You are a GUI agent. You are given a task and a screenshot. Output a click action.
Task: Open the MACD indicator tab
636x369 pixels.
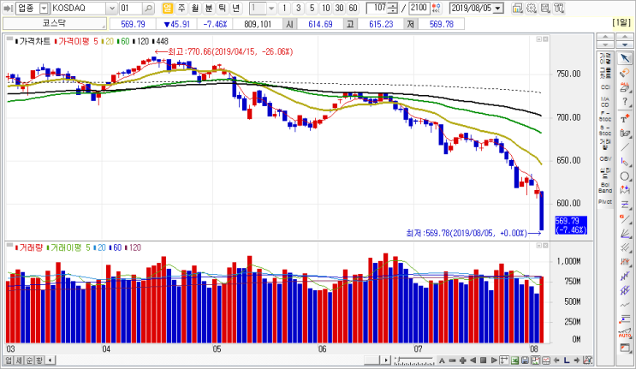click(605, 102)
